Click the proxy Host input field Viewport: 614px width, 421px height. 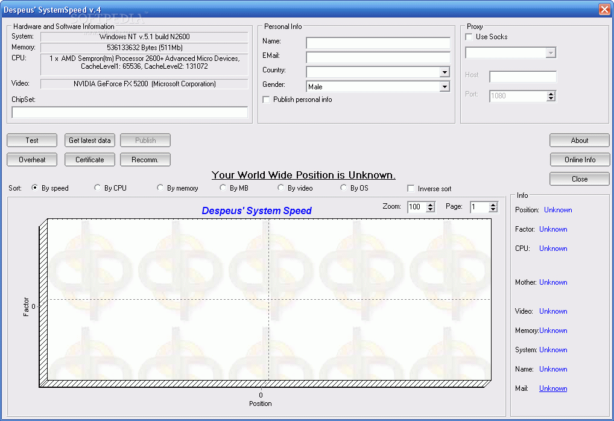pos(523,77)
